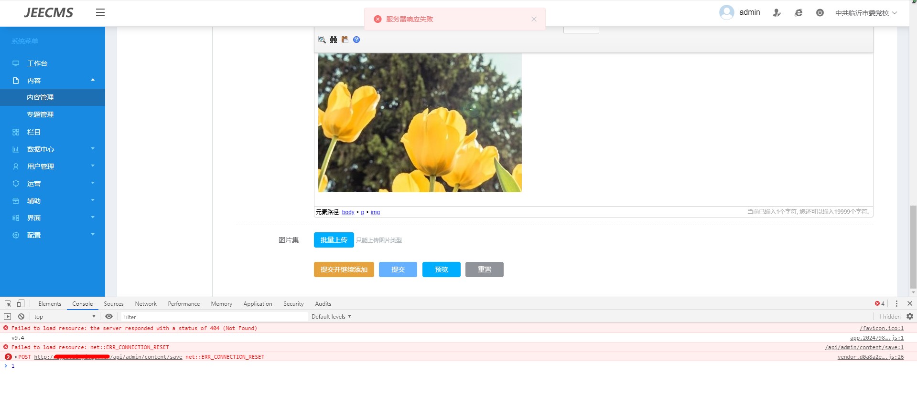Click the blue help icon in editor toolbar
Viewport: 917px width, 404px height.
click(x=356, y=40)
